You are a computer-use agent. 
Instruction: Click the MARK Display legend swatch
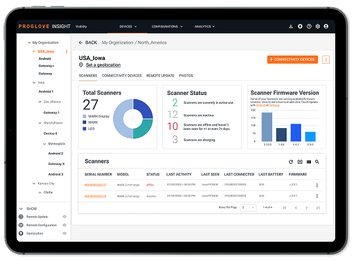click(84, 116)
